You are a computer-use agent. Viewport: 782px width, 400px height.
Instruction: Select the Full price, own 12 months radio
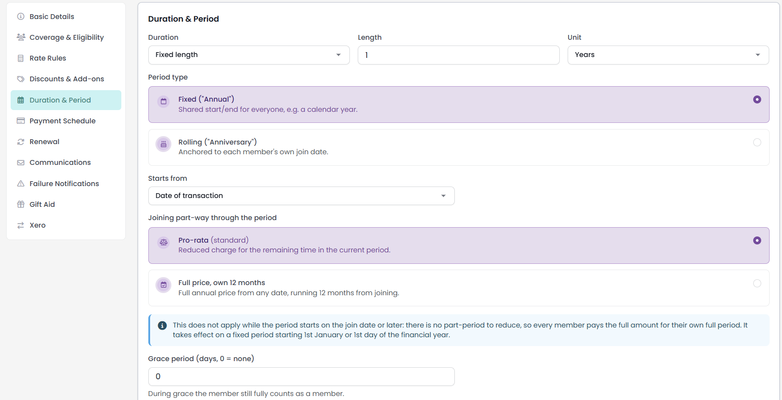(x=757, y=283)
